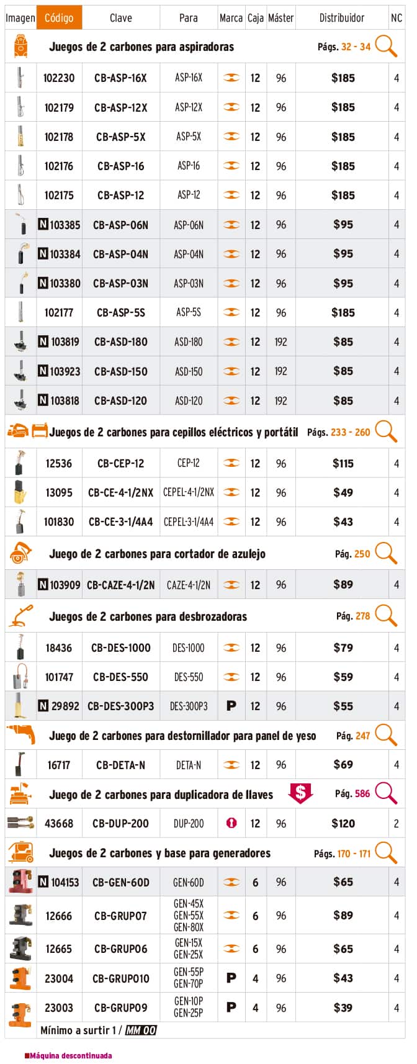Click the magnifier icon beside Pág. 250

click(387, 552)
